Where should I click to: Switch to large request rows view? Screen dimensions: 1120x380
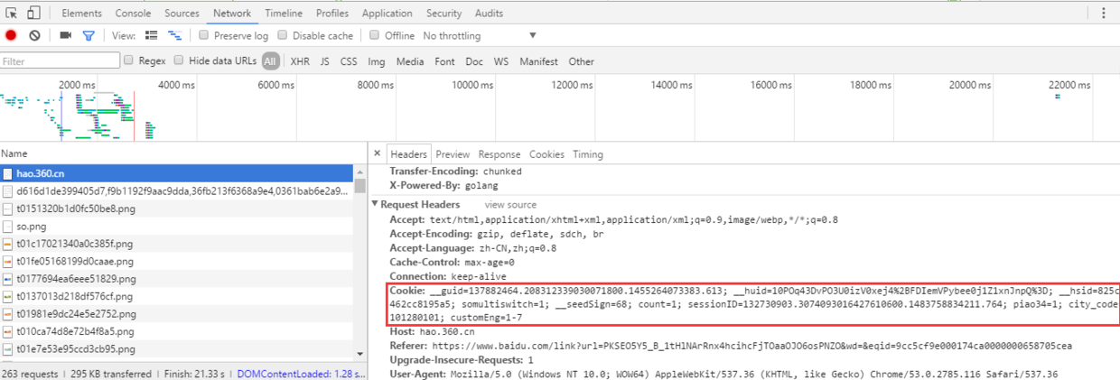(x=152, y=35)
